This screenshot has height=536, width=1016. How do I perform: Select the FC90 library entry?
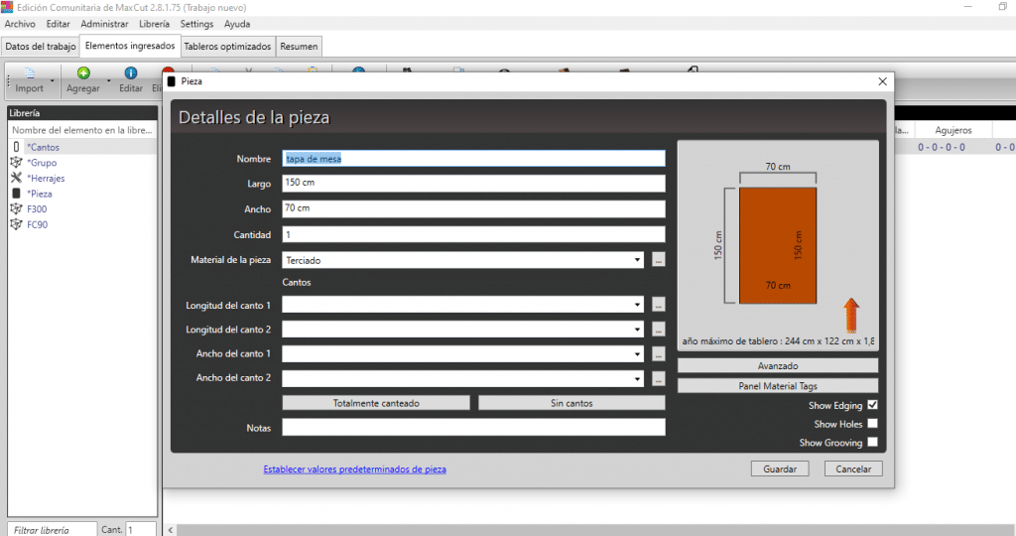click(37, 224)
